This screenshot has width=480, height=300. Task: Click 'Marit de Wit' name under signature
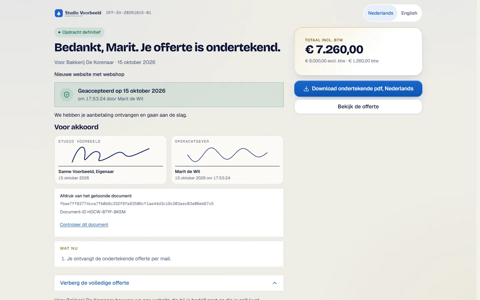188,172
